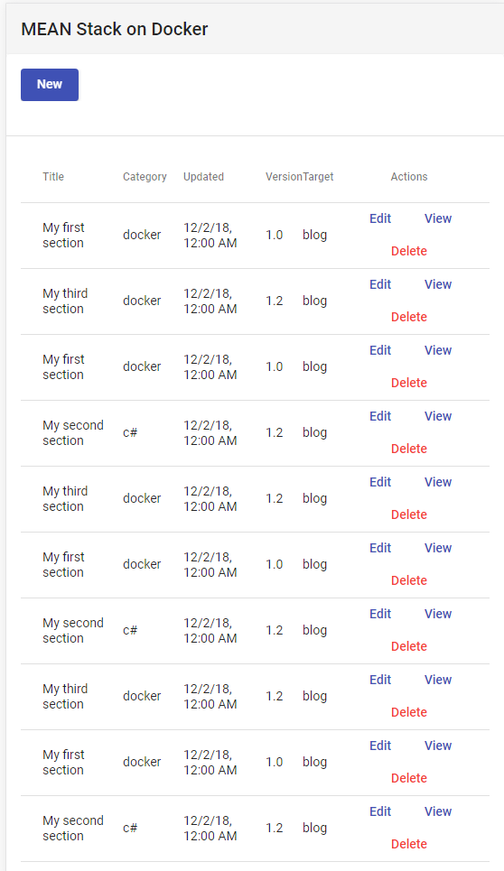Edit the ninth row entry
This screenshot has width=504, height=871.
[x=380, y=746]
